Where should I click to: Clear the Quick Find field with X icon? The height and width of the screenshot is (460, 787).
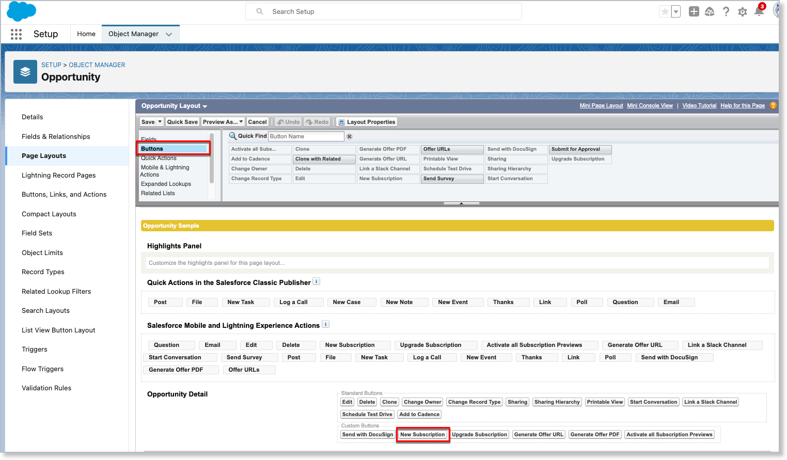(x=349, y=136)
